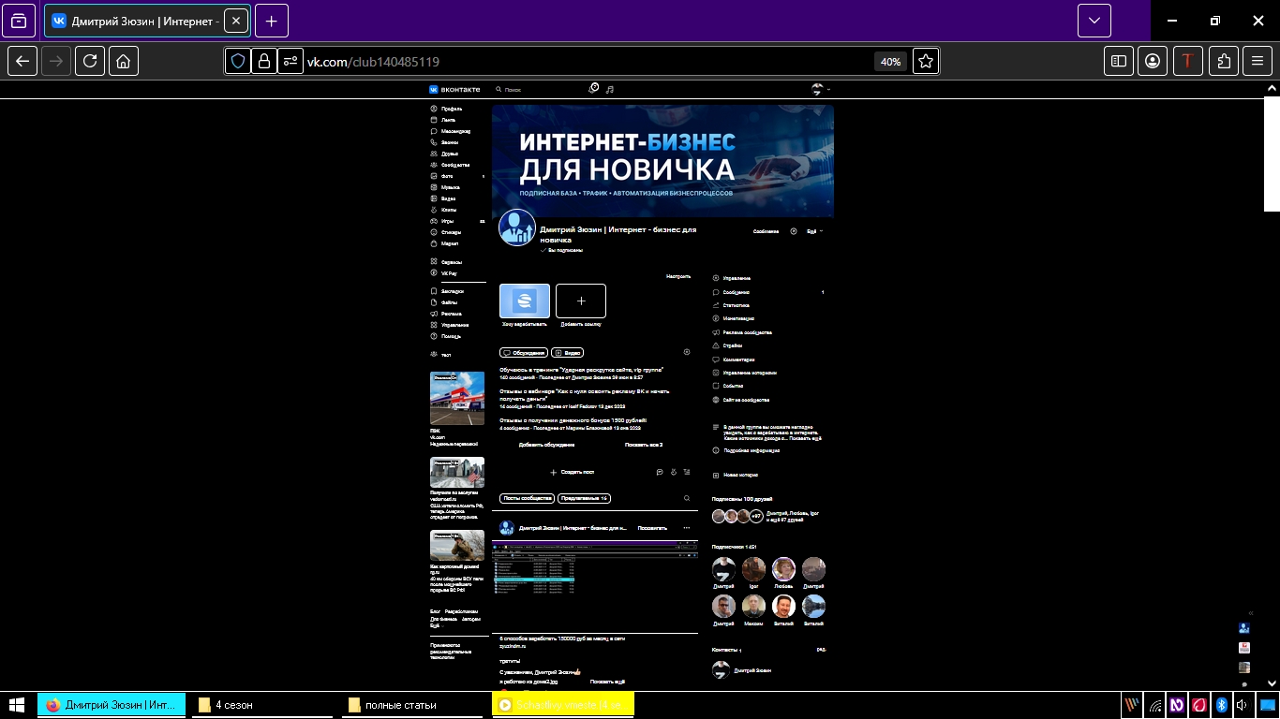Viewport: 1280px width, 719px height.
Task: Expand the list-all-tabs dropdown arrow
Action: tap(1094, 21)
